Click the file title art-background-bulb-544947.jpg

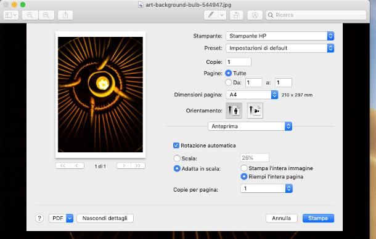[189, 5]
